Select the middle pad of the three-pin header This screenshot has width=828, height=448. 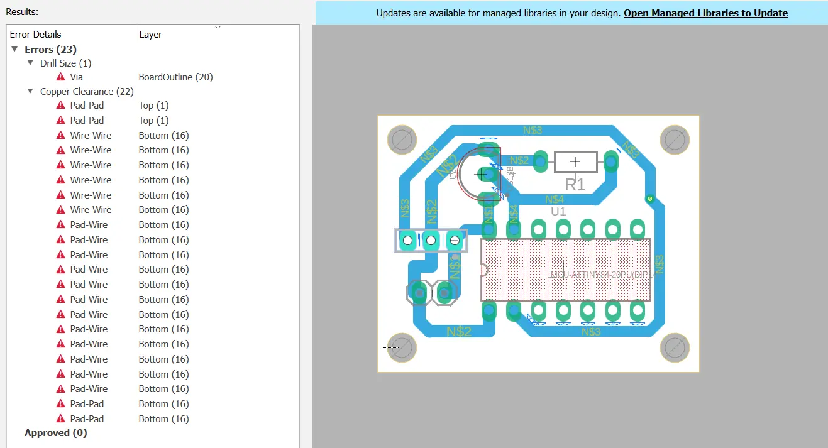click(x=431, y=240)
